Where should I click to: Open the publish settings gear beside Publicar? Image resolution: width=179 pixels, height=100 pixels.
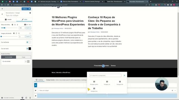[29, 9]
